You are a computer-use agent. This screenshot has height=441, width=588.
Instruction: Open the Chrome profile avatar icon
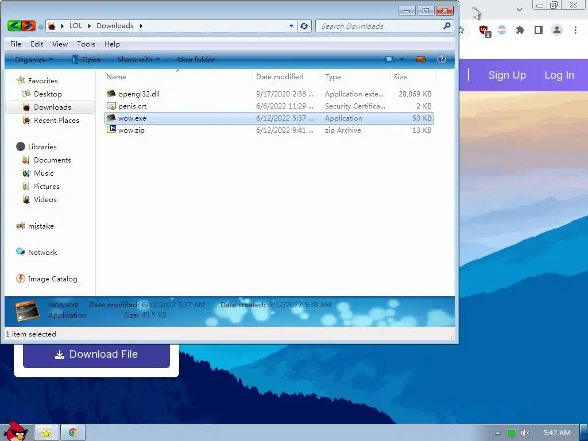pyautogui.click(x=557, y=30)
